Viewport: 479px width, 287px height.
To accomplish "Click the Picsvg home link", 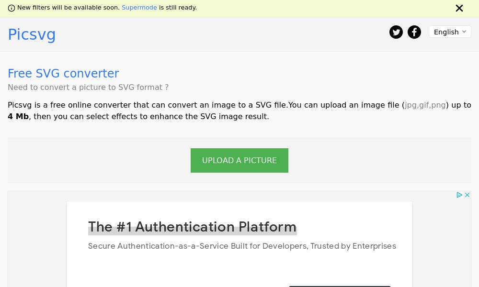I will (32, 34).
